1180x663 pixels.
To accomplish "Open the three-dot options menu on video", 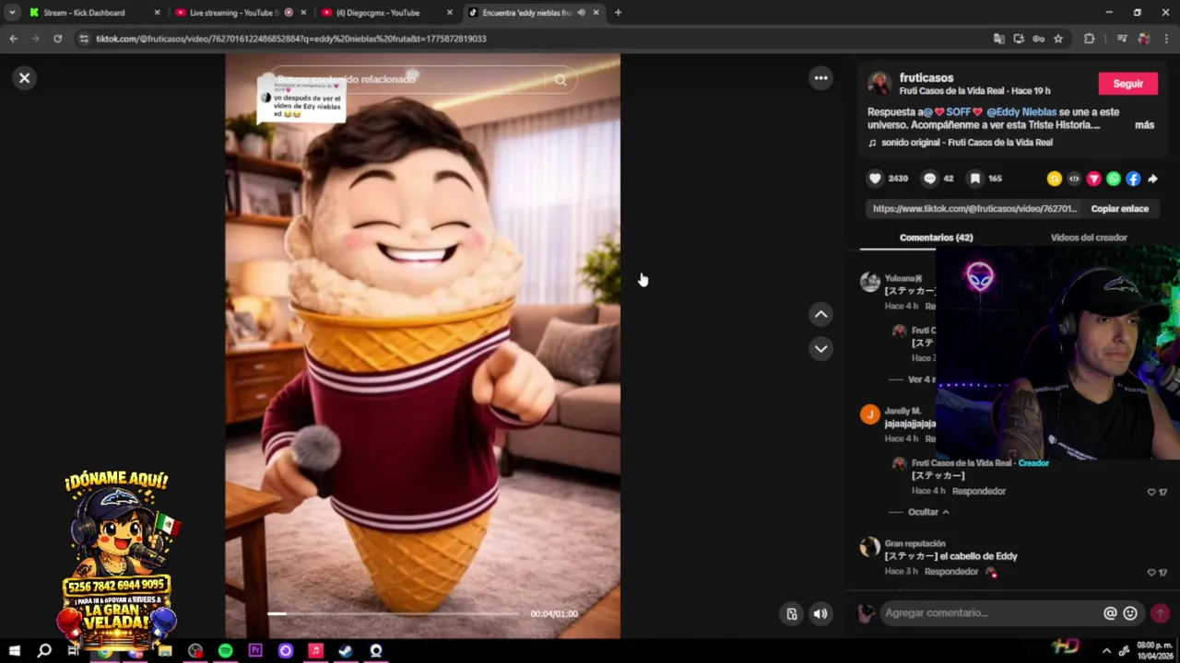I will click(x=820, y=78).
